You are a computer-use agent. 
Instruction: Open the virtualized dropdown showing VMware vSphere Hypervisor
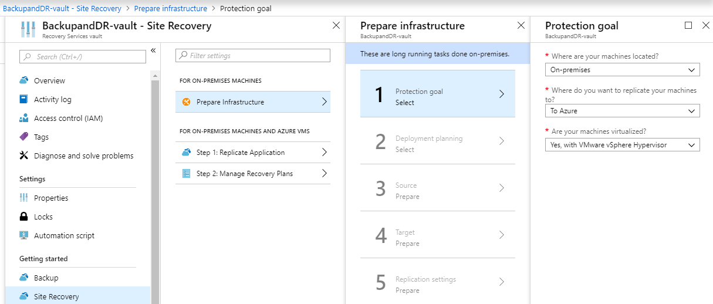tap(622, 145)
